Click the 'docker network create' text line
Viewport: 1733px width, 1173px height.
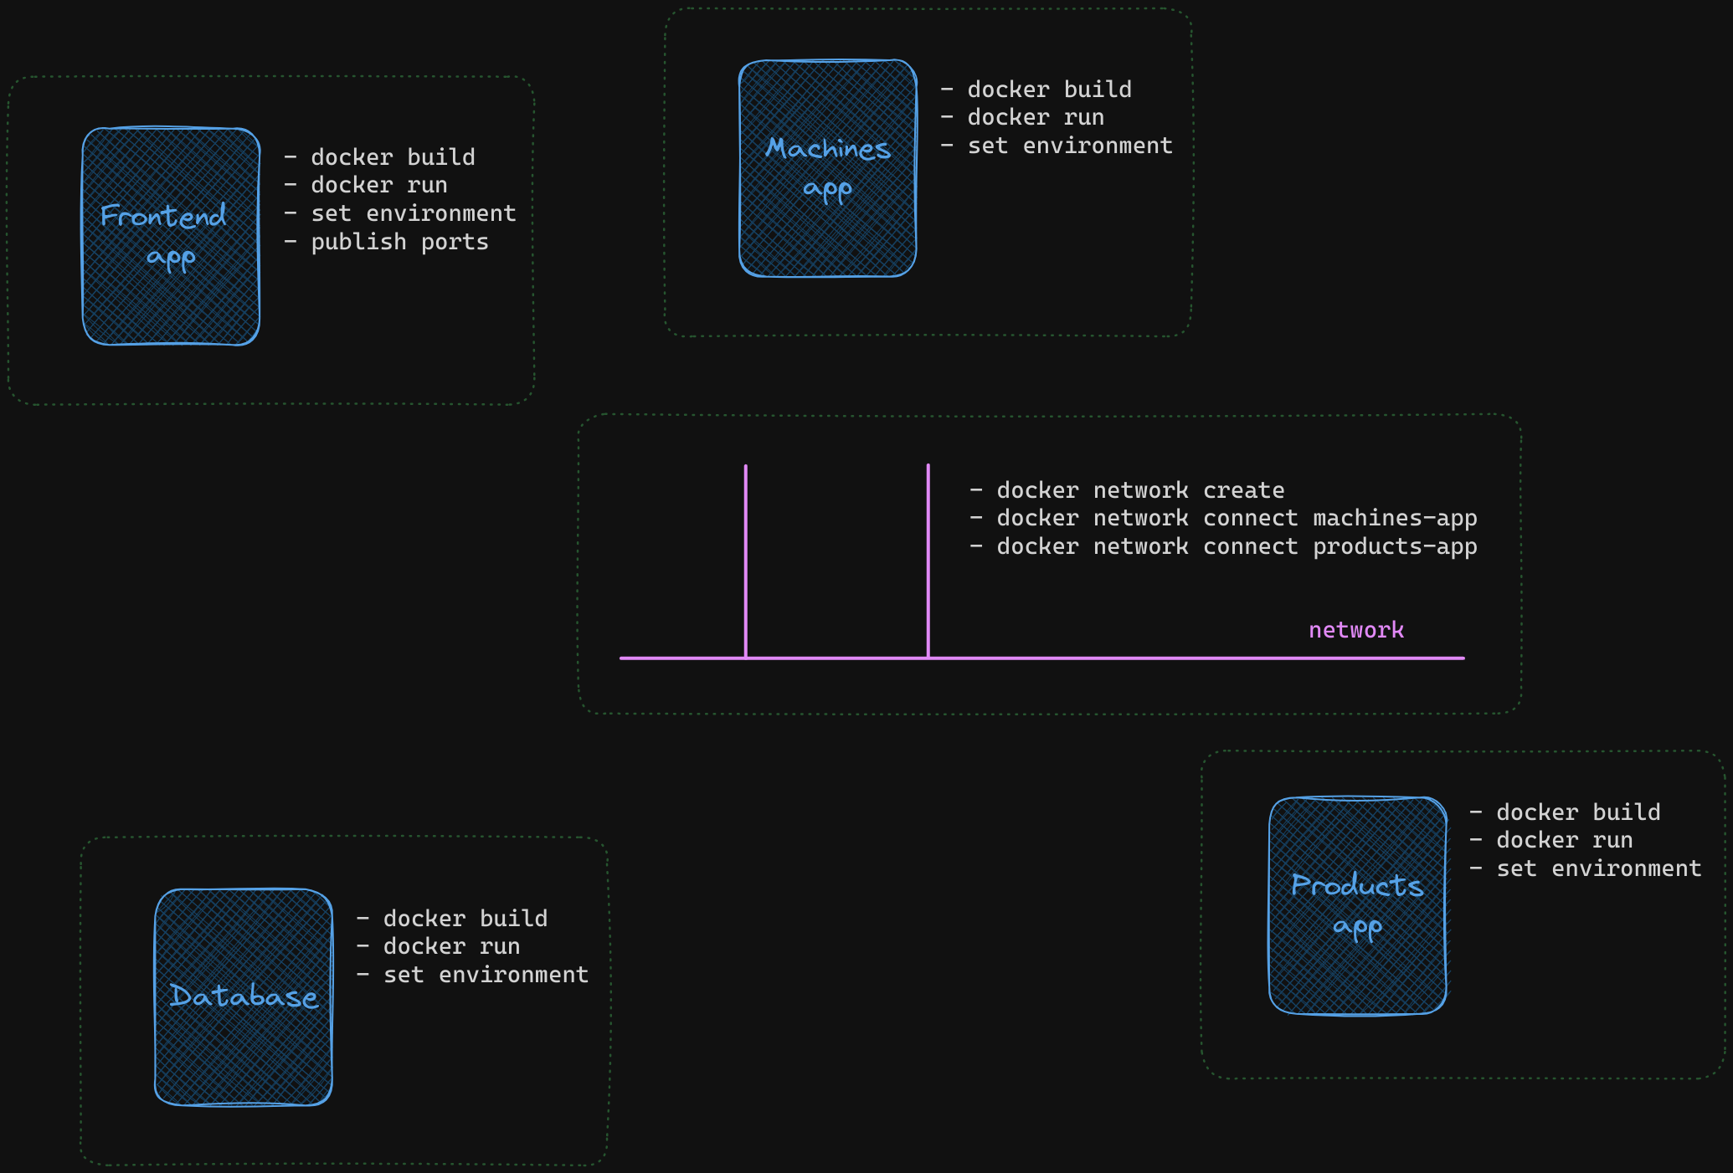click(1128, 490)
